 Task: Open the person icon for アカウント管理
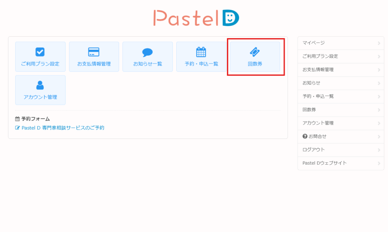coord(40,86)
